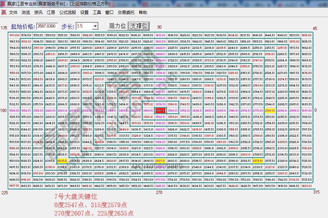The image size is (328, 218).
Task: Open the 江恩 menu
Action: [x=51, y=12]
